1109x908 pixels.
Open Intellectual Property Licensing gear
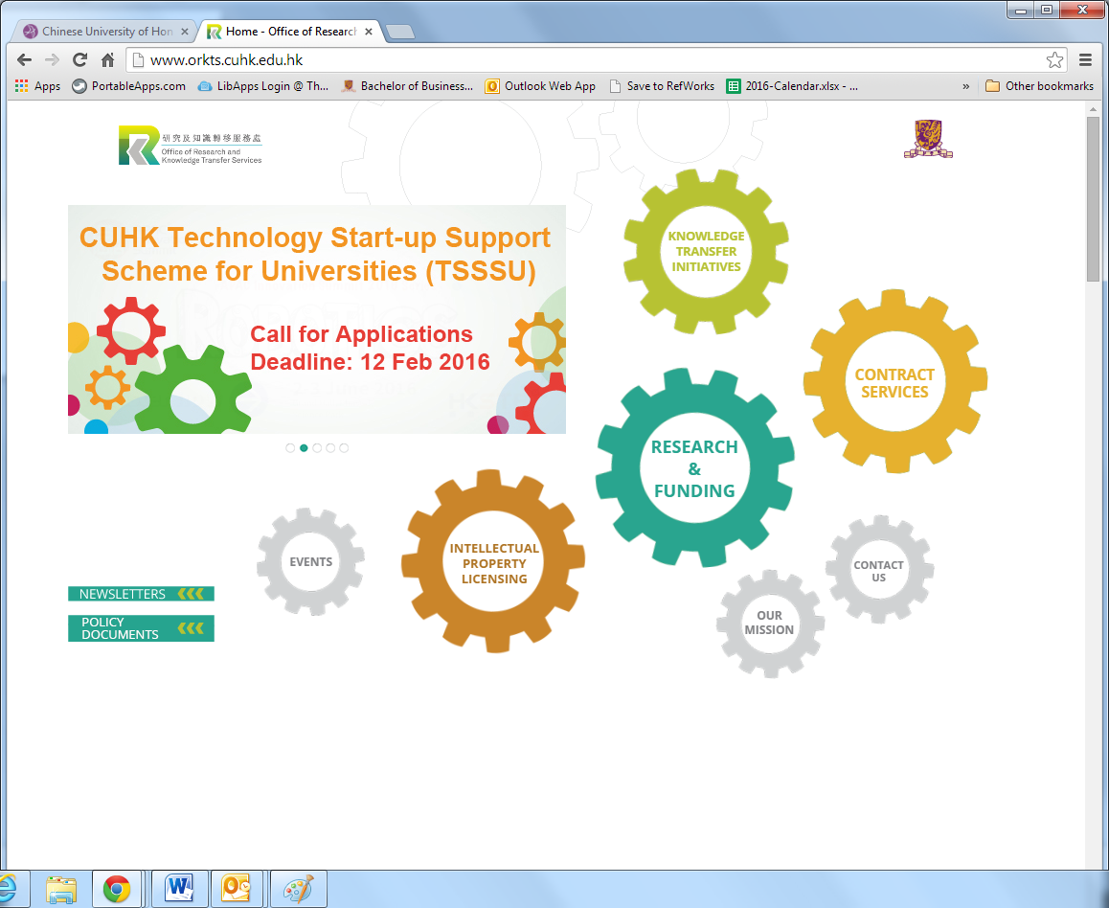coord(493,563)
